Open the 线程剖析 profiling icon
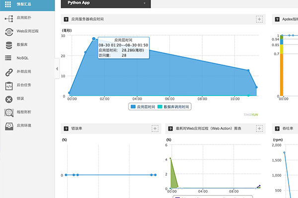 click(x=8, y=112)
